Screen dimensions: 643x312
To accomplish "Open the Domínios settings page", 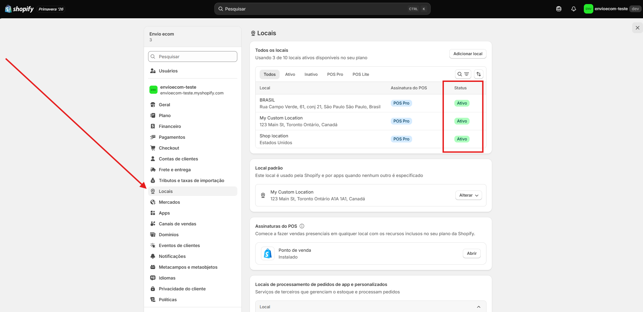I will coord(193,235).
